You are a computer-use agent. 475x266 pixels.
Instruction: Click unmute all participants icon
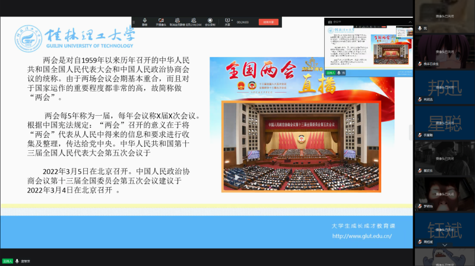178,22
